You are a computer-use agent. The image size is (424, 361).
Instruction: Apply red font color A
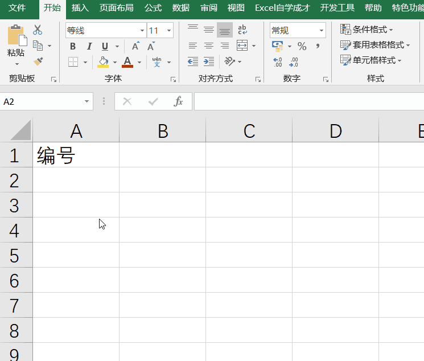[127, 62]
